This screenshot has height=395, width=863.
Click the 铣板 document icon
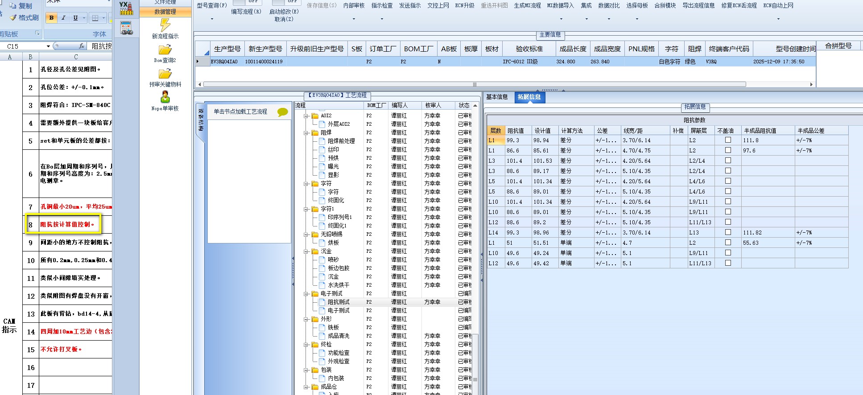coord(322,328)
